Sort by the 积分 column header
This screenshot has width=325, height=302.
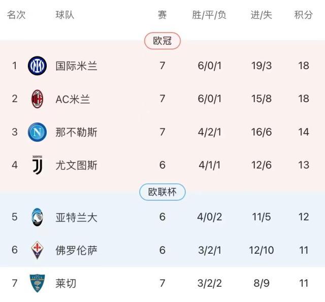coord(303,15)
